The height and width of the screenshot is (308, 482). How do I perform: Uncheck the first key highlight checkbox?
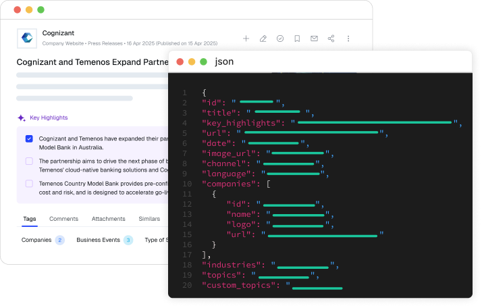pyautogui.click(x=29, y=138)
